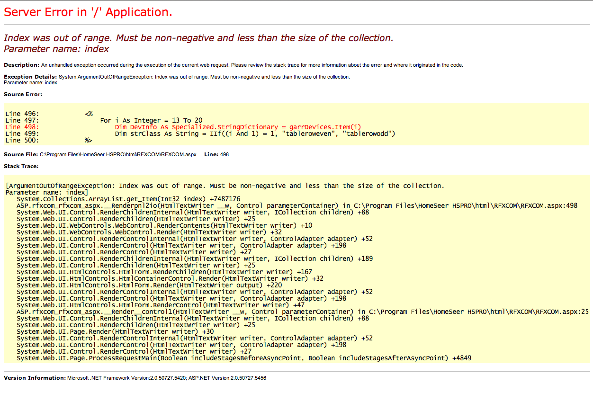Screen dimensions: 593x410
Task: Click the italic "Parameter name: index" line
Action: (x=56, y=49)
